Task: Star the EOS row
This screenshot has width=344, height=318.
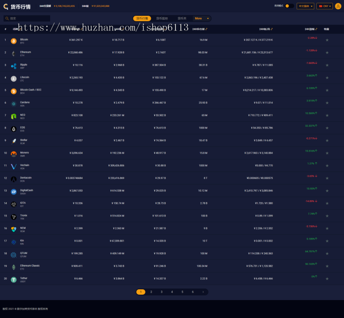Action: 327,128
